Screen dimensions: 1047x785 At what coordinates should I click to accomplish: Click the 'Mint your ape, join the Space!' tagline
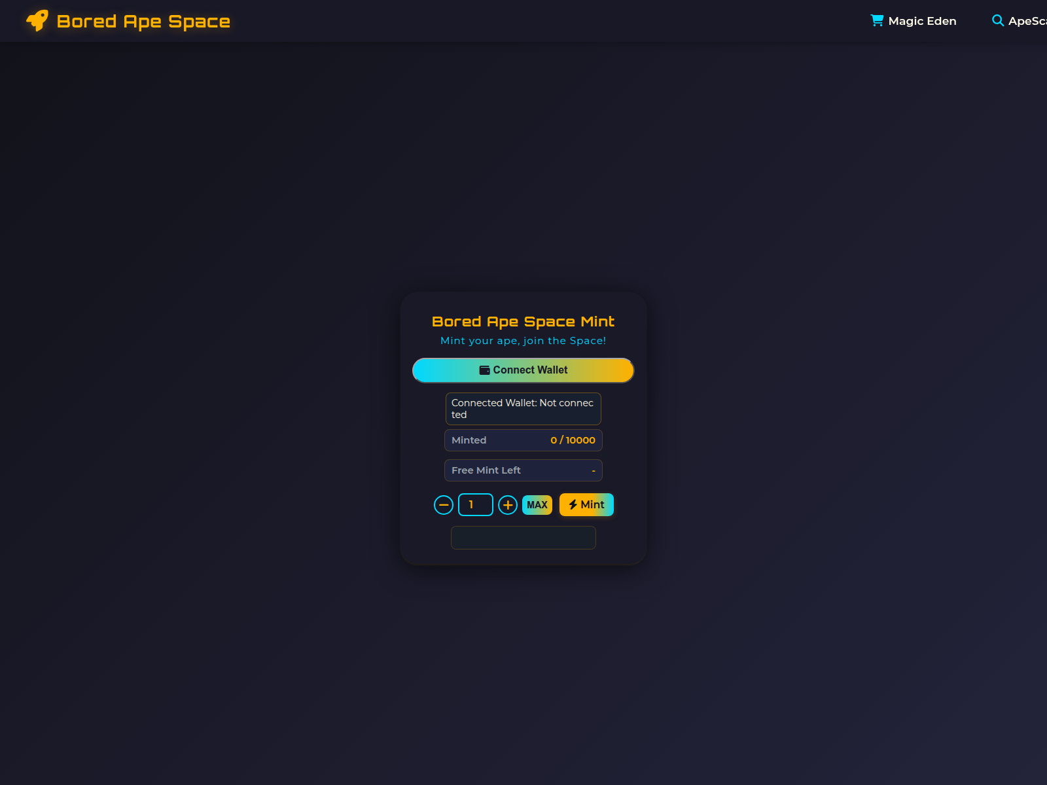[523, 341]
